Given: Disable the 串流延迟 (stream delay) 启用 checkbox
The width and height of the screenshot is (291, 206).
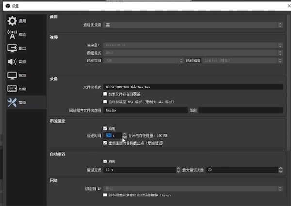Looking at the screenshot, I should coord(106,128).
